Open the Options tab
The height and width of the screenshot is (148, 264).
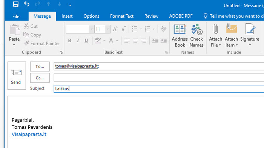(x=91, y=16)
